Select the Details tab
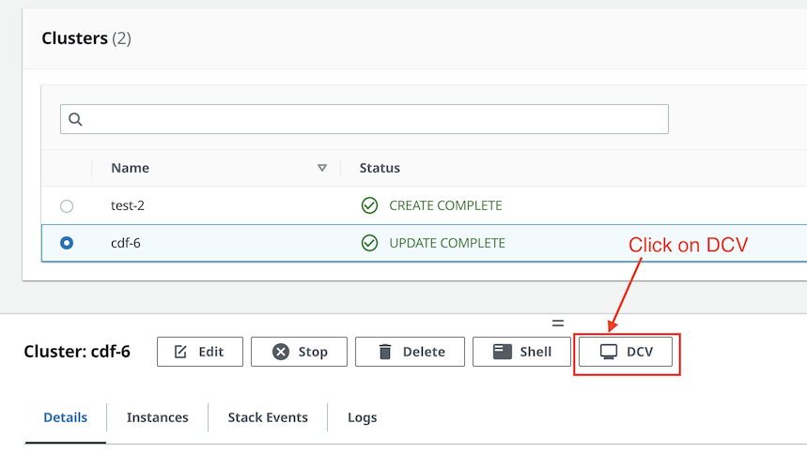Image resolution: width=807 pixels, height=453 pixels. point(66,417)
